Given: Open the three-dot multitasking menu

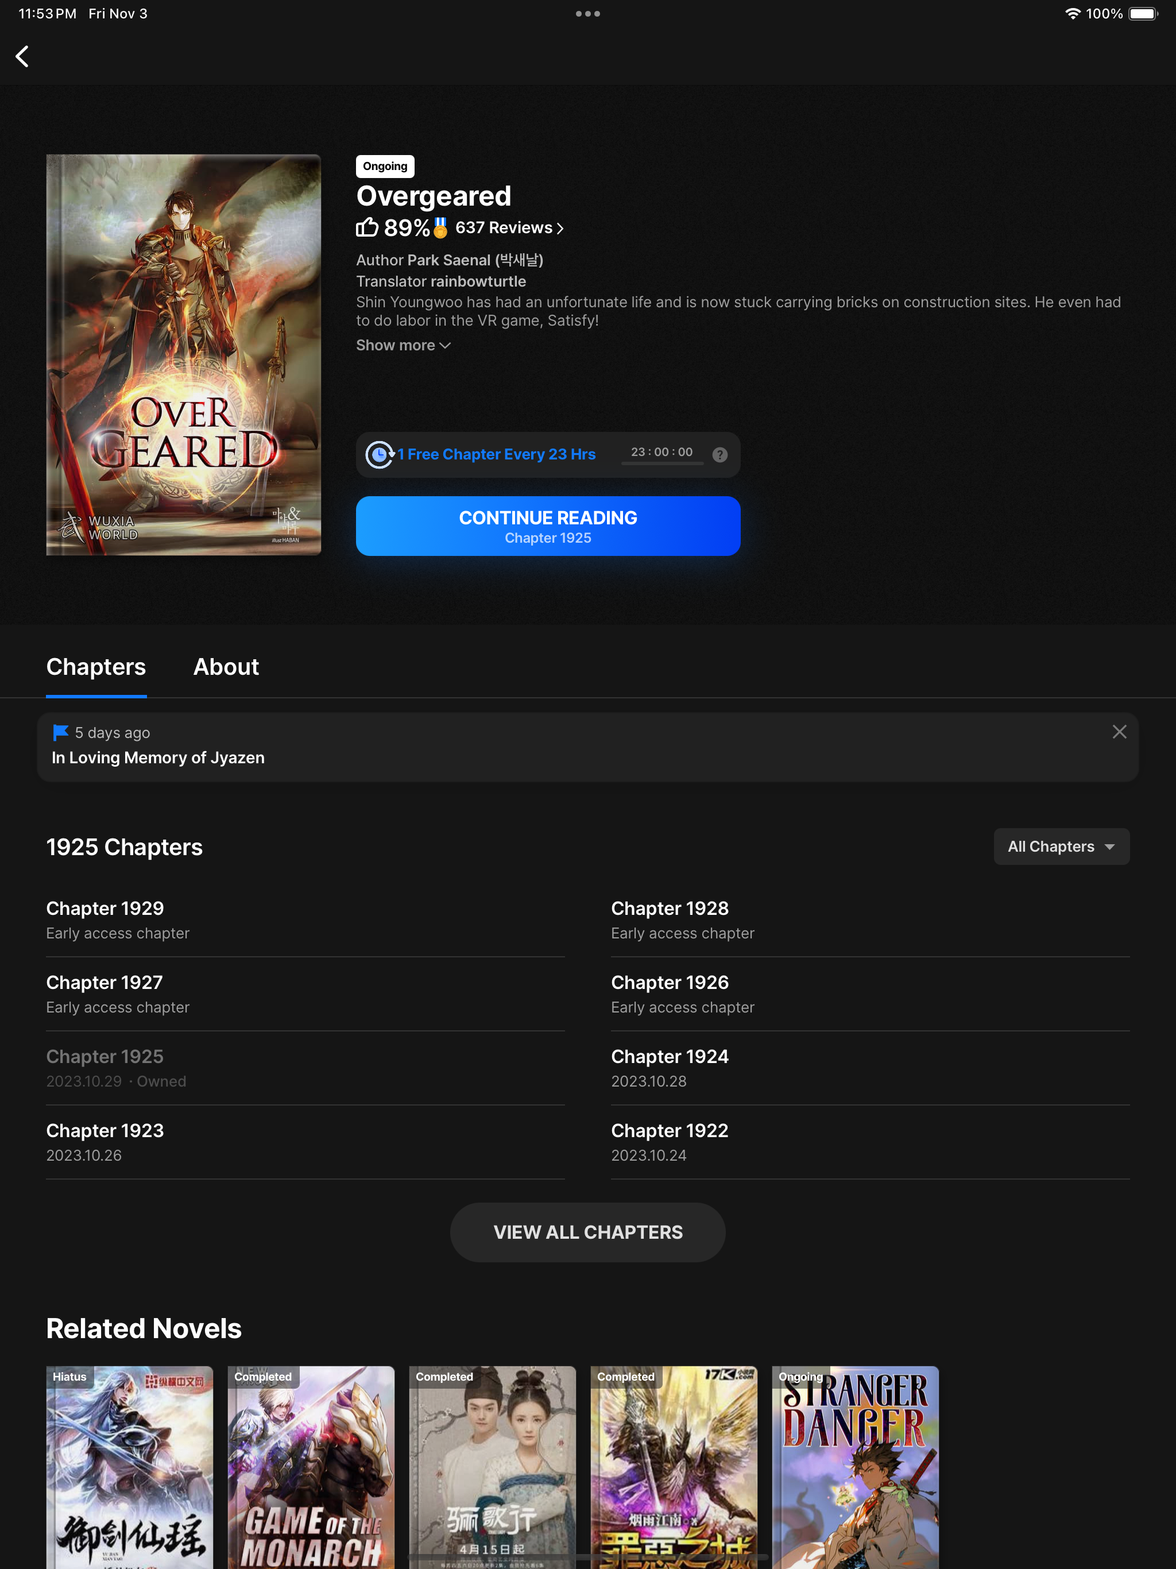Looking at the screenshot, I should [x=587, y=13].
